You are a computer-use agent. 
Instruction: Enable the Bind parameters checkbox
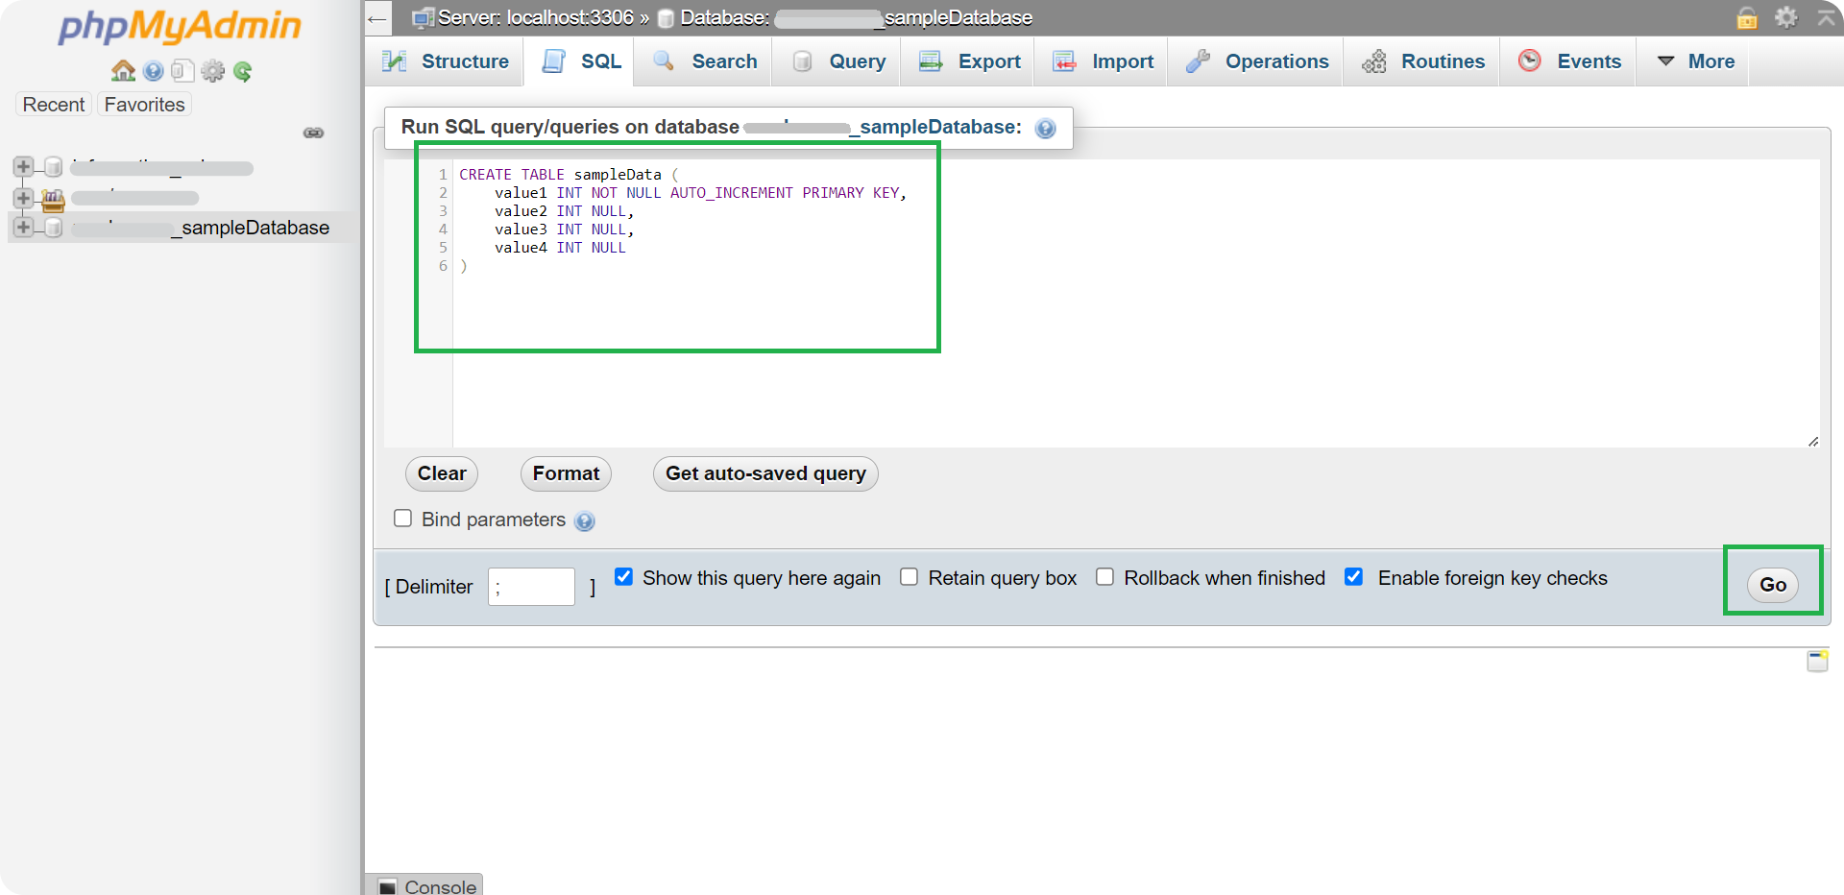pyautogui.click(x=403, y=519)
